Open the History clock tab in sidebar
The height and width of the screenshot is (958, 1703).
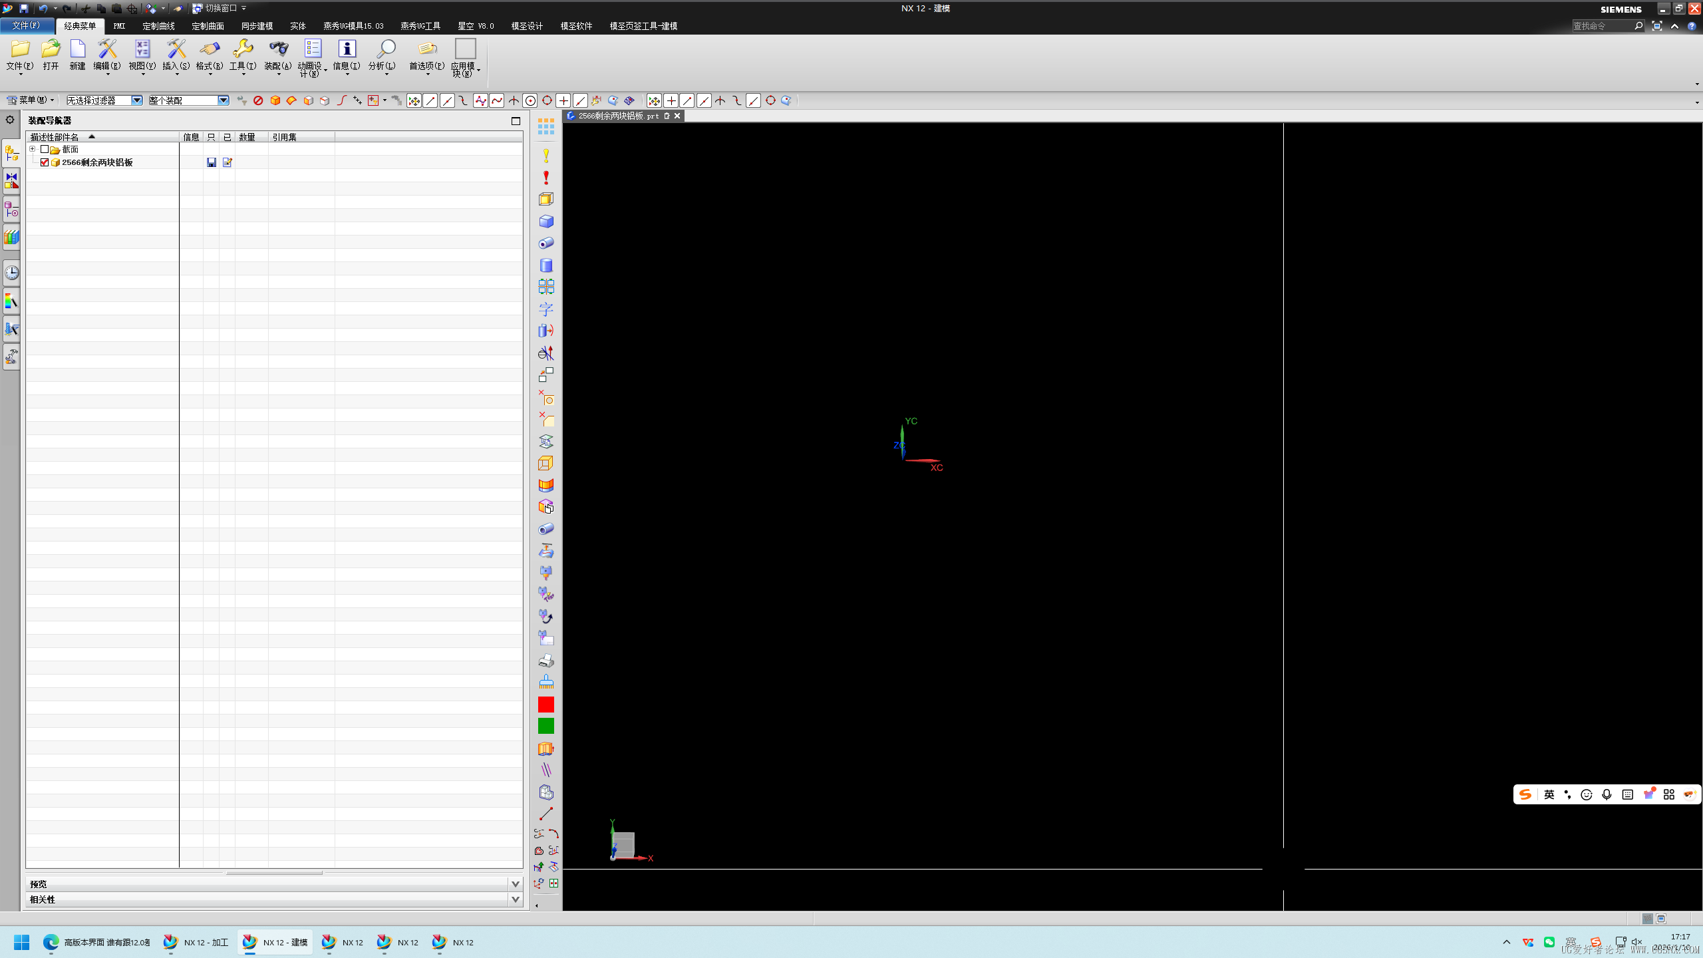(12, 273)
